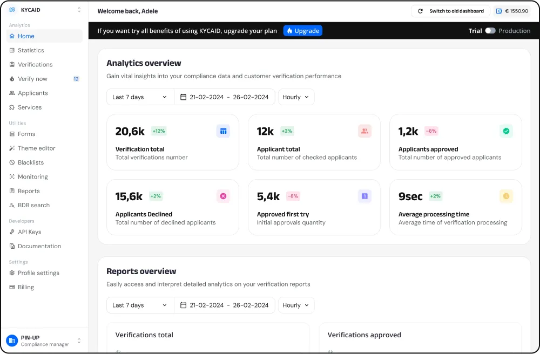Image resolution: width=540 pixels, height=354 pixels.
Task: Click Switch to old dashboard
Action: 455,10
